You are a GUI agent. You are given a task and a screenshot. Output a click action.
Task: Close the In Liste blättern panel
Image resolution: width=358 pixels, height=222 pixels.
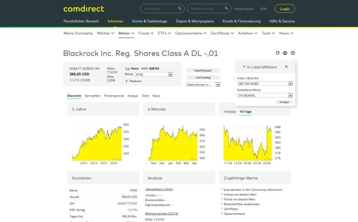point(286,67)
